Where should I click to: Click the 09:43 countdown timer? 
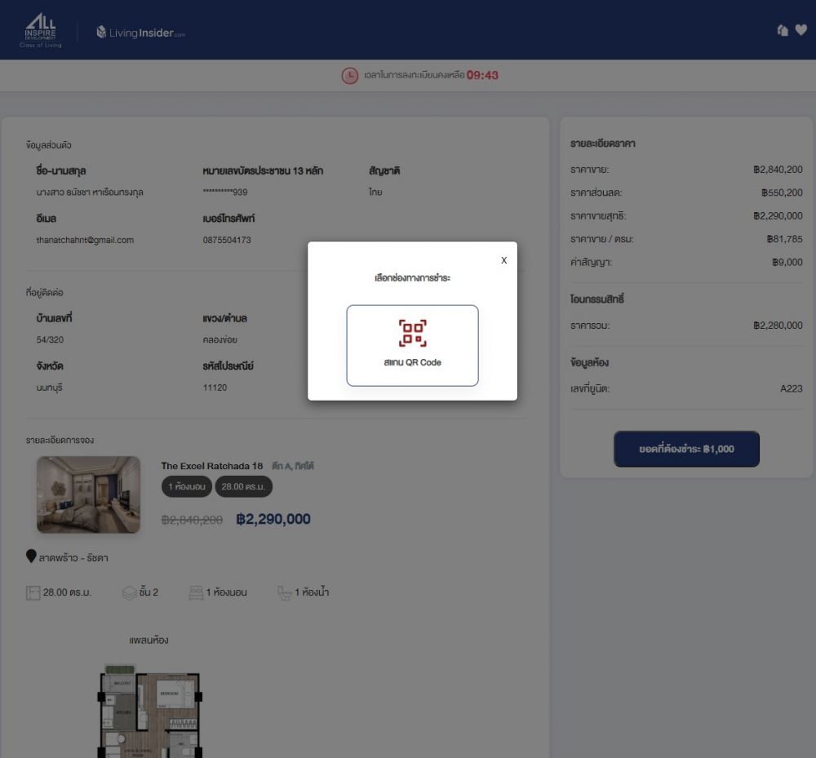[x=482, y=76]
